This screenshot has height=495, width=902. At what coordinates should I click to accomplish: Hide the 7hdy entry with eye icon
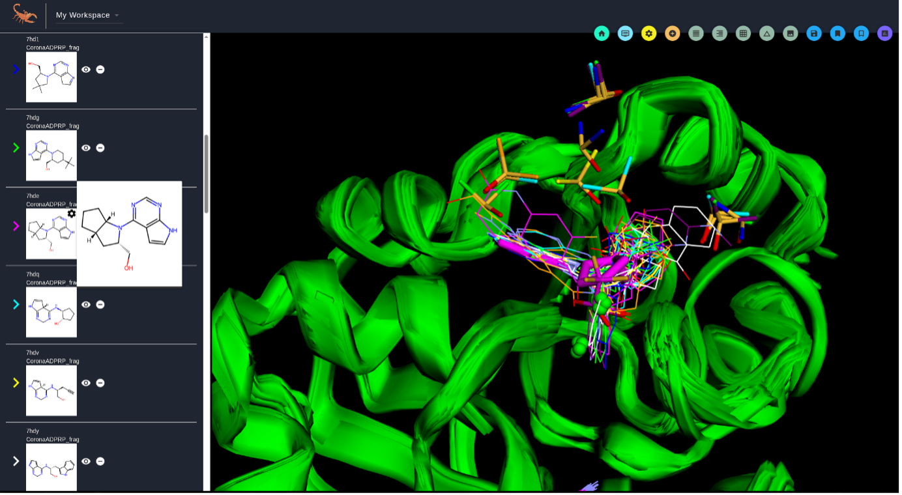point(86,461)
